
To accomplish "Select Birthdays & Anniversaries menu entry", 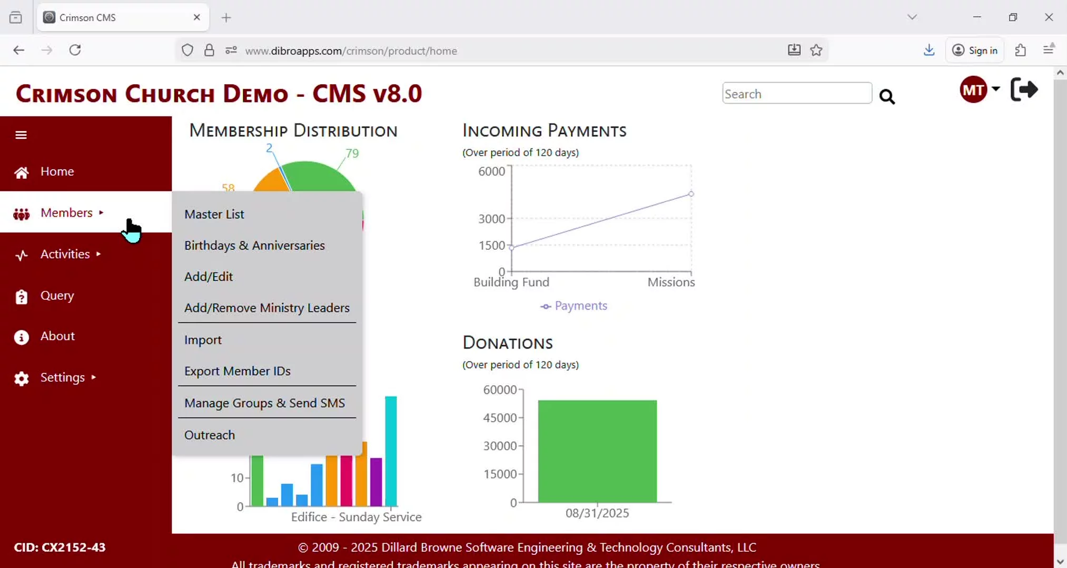I will (x=254, y=246).
